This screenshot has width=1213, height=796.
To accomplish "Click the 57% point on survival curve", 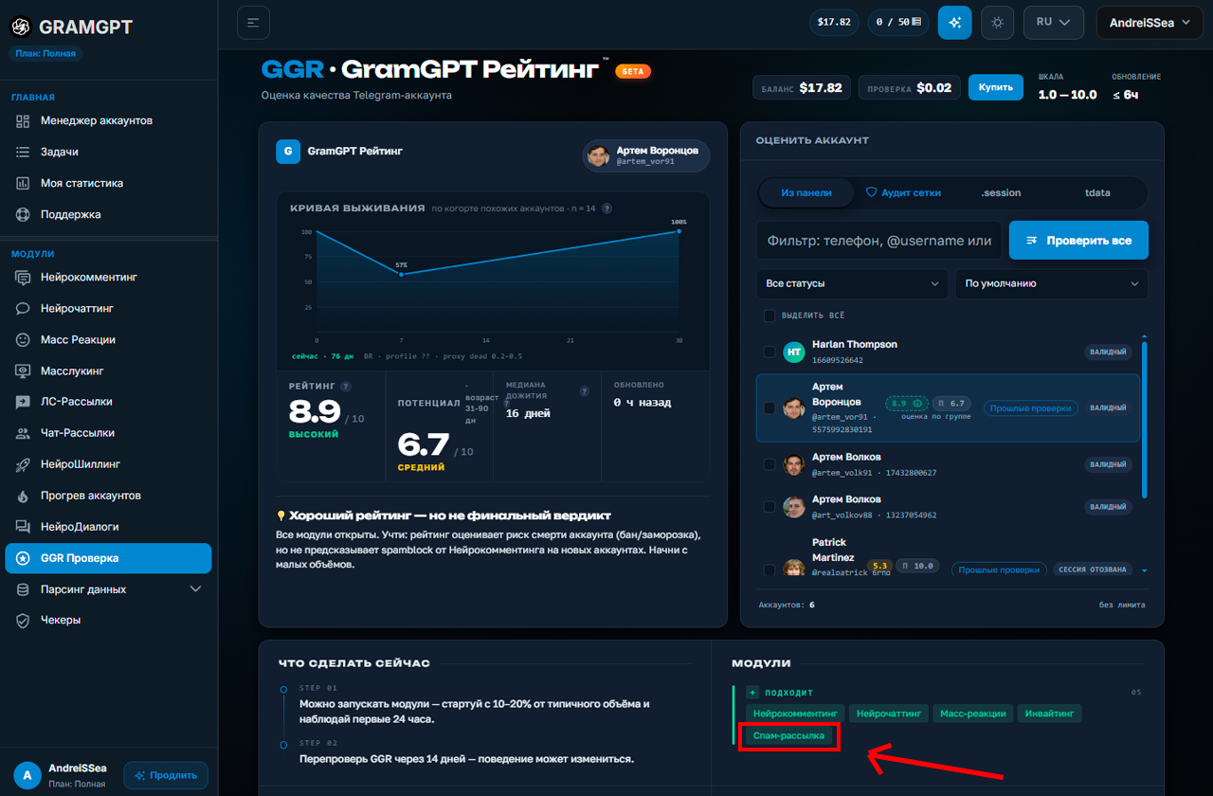I will coord(402,274).
